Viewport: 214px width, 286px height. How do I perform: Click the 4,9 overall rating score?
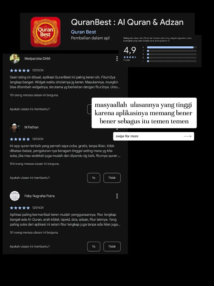pos(130,50)
